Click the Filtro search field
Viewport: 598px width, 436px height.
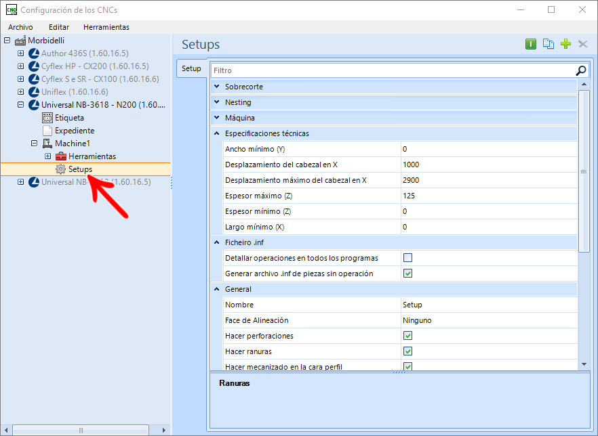[393, 70]
